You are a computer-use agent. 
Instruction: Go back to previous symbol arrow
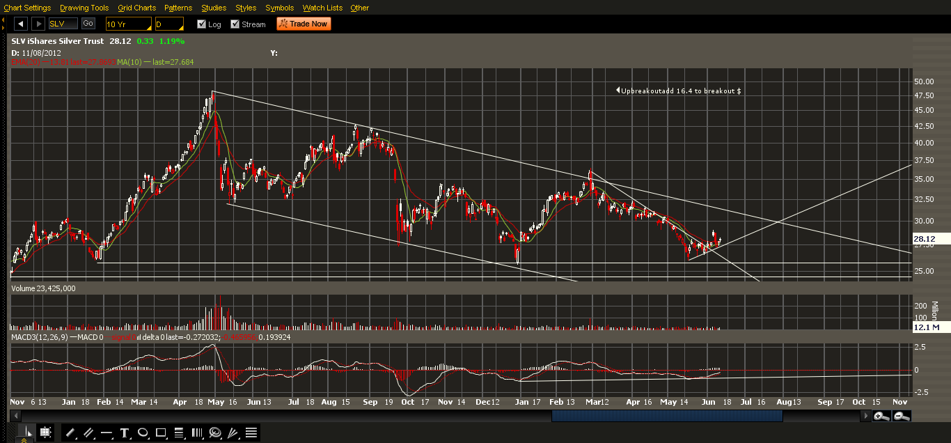[x=20, y=24]
